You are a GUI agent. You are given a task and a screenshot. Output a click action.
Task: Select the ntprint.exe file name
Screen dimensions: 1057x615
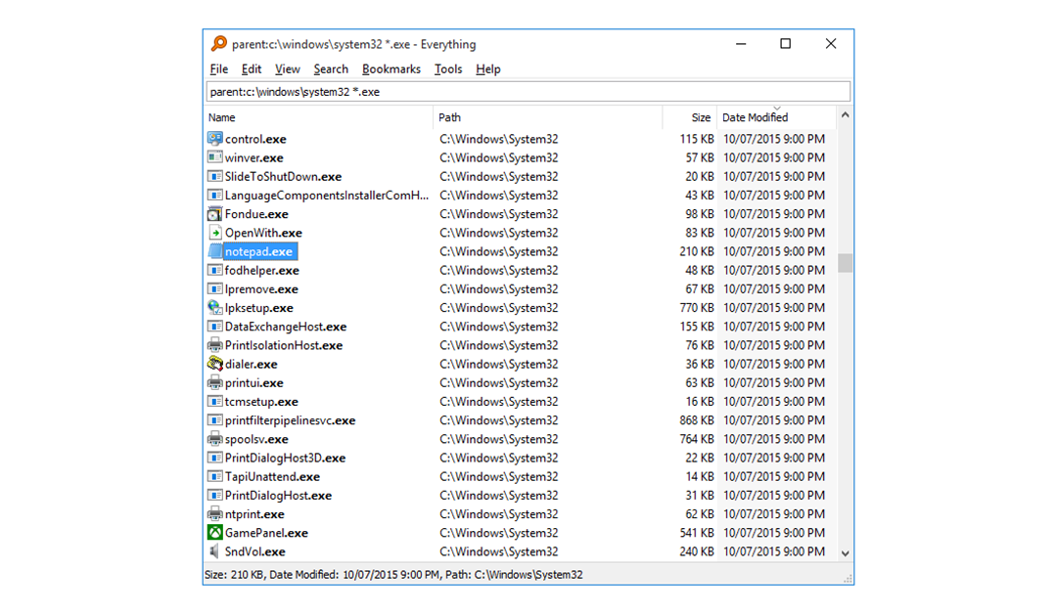pos(254,514)
